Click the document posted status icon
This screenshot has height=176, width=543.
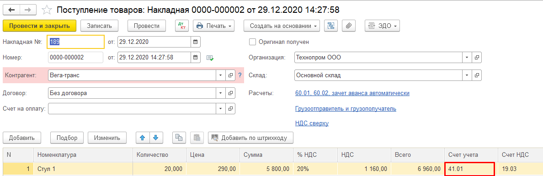(x=210, y=58)
